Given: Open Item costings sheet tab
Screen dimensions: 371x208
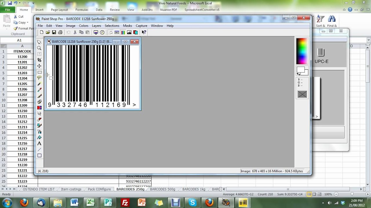Looking at the screenshot, I should pos(71,189).
